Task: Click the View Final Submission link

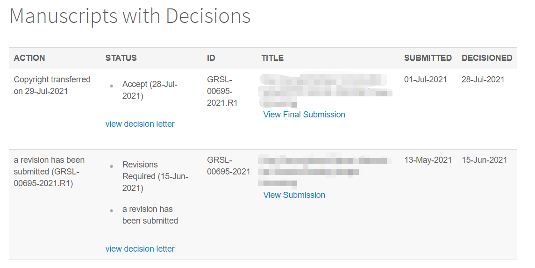Action: click(304, 115)
